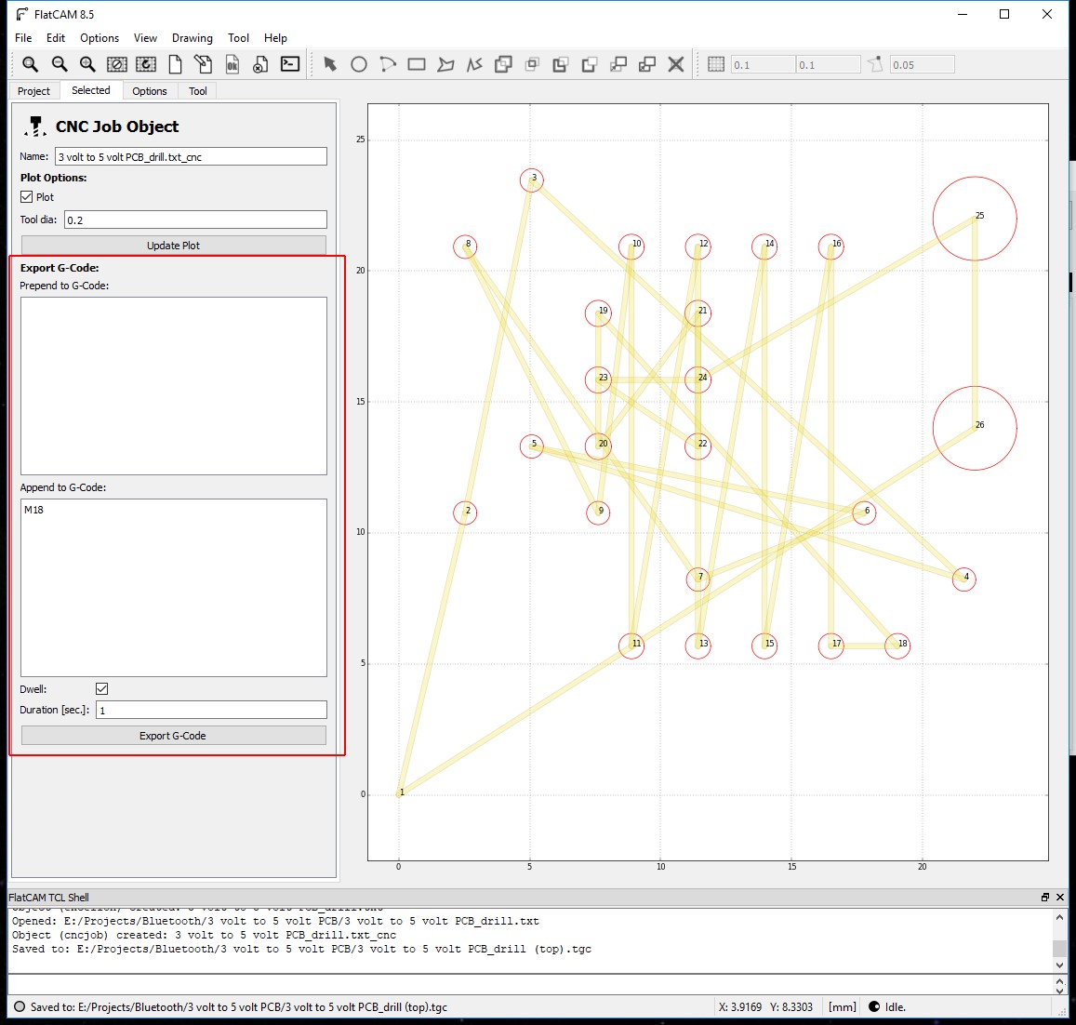
Task: Click the Clear Plot toolbar icon
Action: [x=116, y=64]
